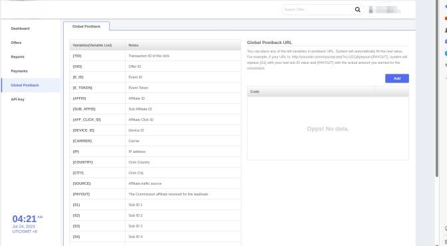The width and height of the screenshot is (447, 246).
Task: Click the 'Sub Affiliate ID' note
Action: (x=140, y=109)
